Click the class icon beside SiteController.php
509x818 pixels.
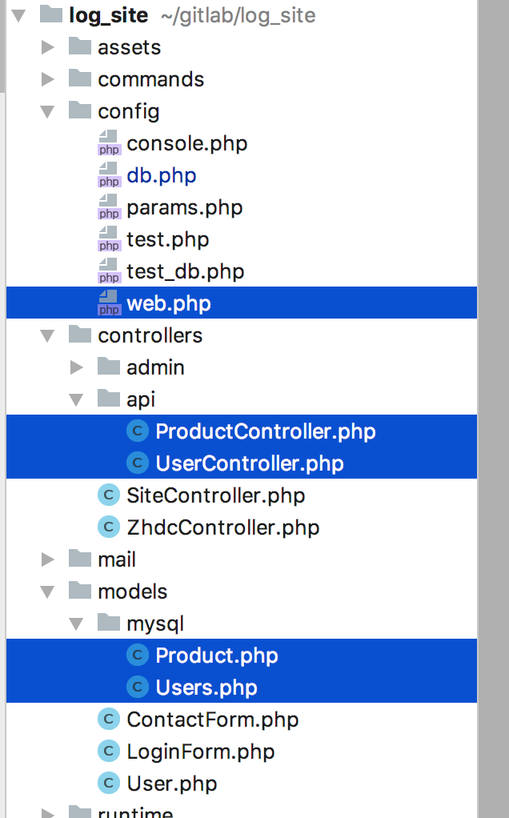(108, 495)
